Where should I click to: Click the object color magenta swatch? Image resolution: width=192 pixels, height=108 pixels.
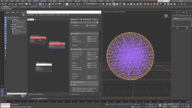(190, 16)
